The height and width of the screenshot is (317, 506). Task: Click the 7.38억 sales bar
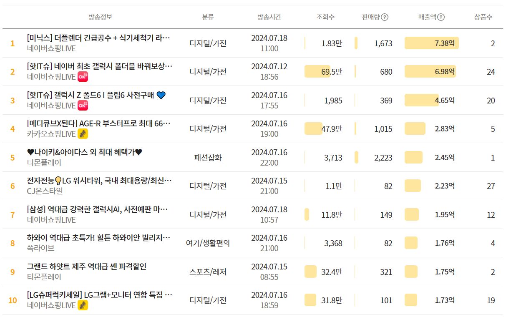[x=431, y=43]
